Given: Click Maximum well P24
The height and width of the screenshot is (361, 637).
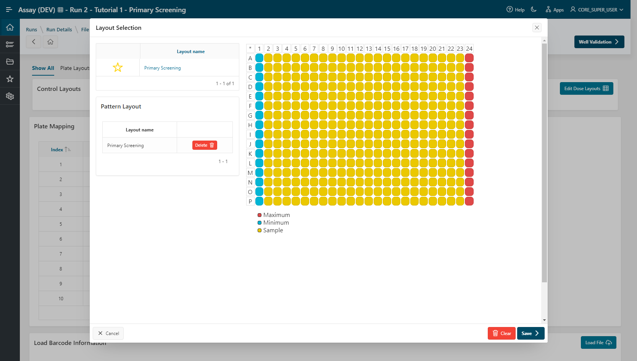Looking at the screenshot, I should [469, 201].
